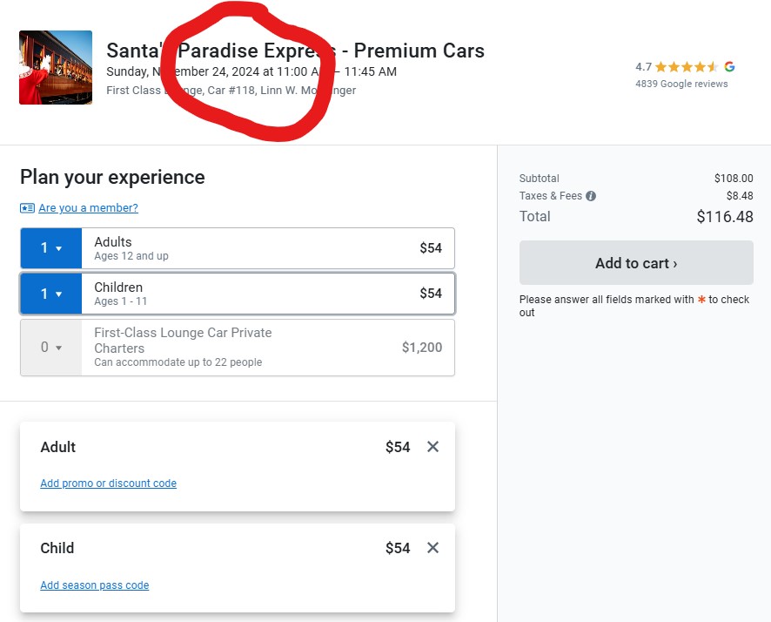Image resolution: width=771 pixels, height=622 pixels.
Task: Click the star rating icons
Action: (687, 67)
